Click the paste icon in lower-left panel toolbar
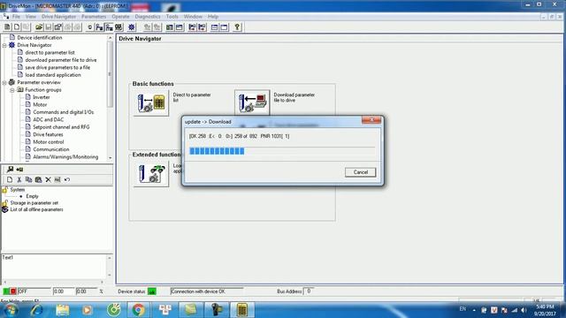The height and width of the screenshot is (318, 566). 38,179
